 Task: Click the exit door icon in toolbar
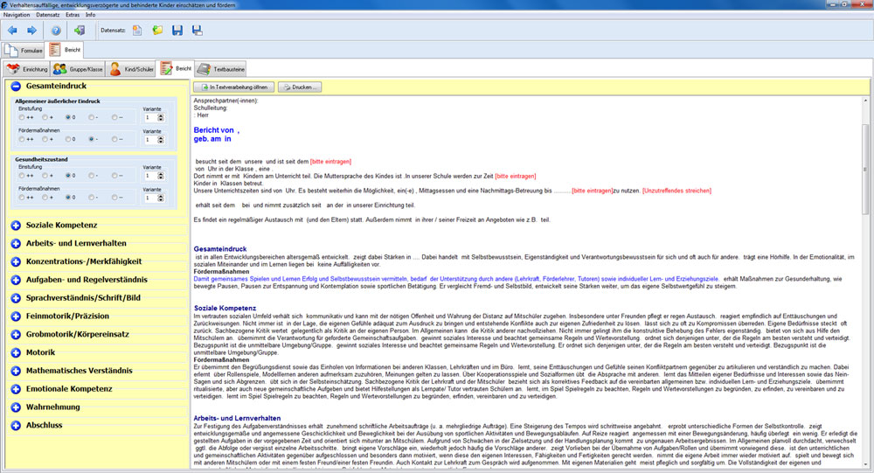(80, 30)
